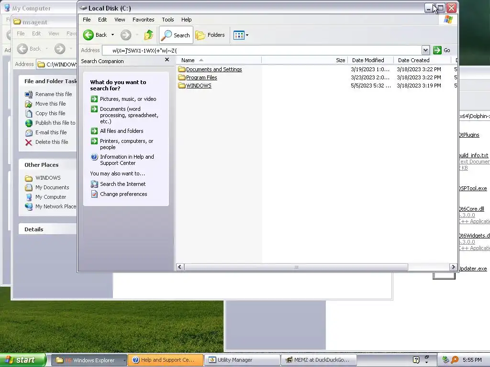Click the Search the Internet icon

pos(94,184)
